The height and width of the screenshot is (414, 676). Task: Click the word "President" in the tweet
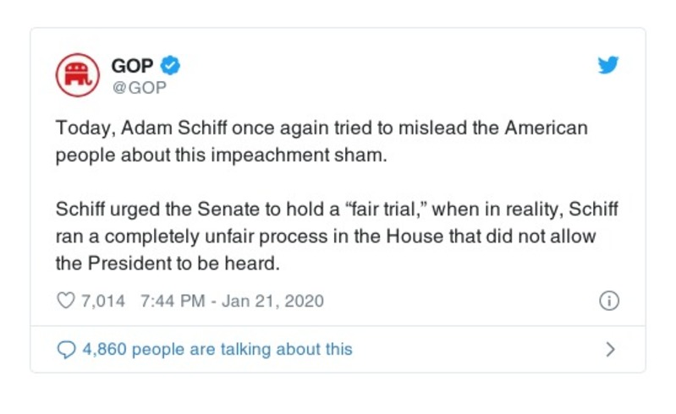click(124, 263)
